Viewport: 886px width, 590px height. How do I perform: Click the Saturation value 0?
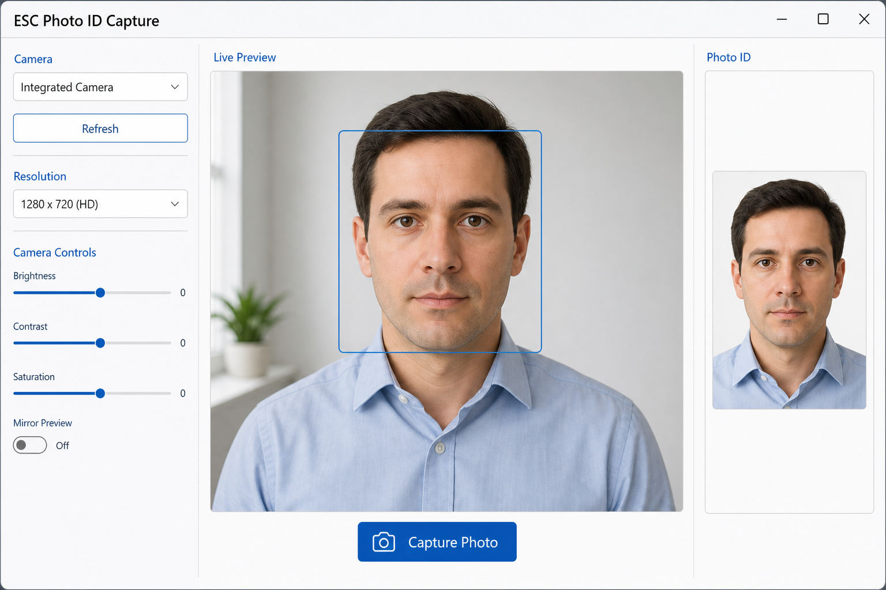(x=183, y=394)
